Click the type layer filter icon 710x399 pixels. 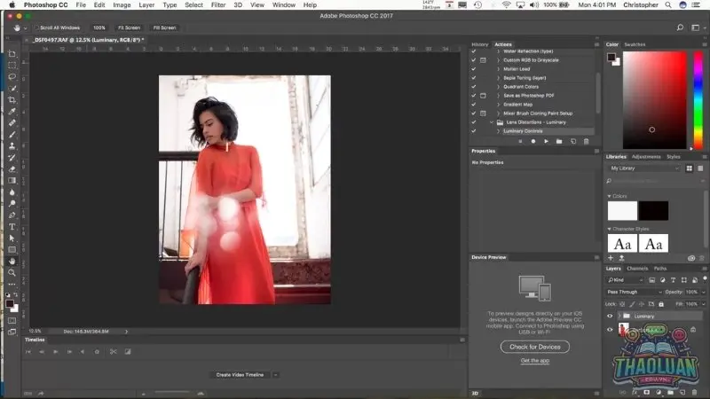pyautogui.click(x=673, y=280)
